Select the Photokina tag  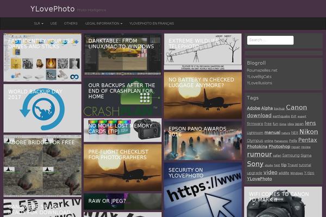click(257, 146)
